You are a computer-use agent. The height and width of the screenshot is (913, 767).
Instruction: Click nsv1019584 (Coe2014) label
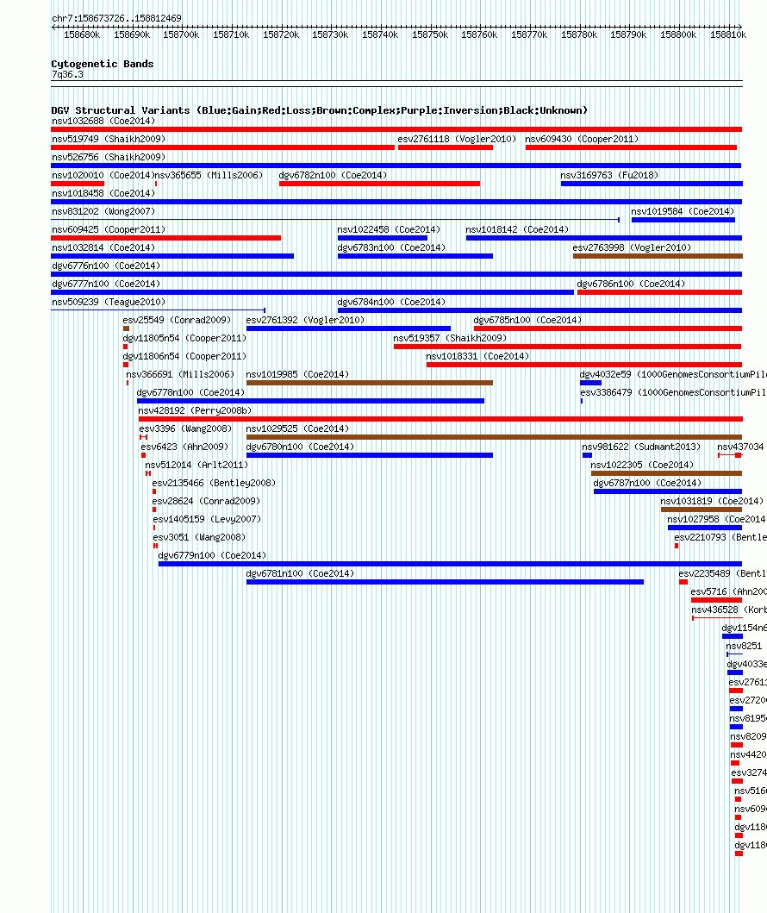(683, 211)
